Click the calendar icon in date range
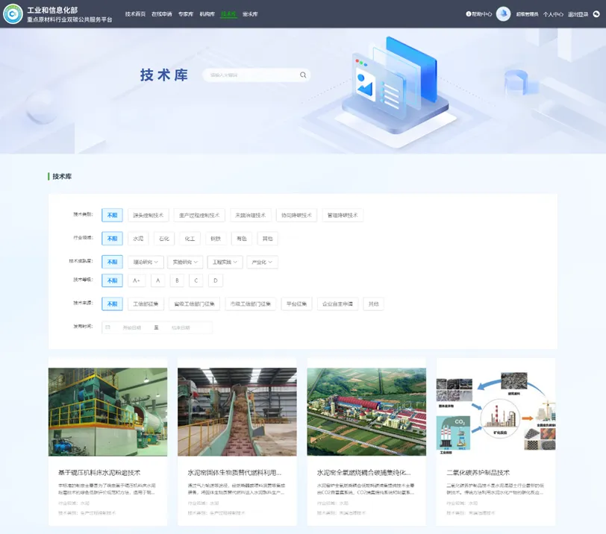The image size is (606, 534). click(x=108, y=327)
